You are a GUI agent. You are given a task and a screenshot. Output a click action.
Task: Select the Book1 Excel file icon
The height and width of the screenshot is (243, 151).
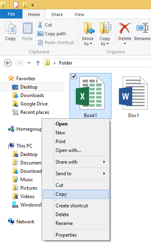pos(90,93)
